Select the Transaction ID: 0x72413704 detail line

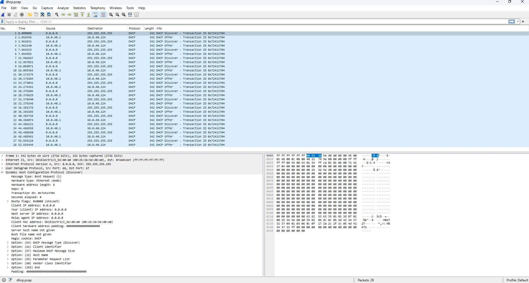tap(33, 193)
